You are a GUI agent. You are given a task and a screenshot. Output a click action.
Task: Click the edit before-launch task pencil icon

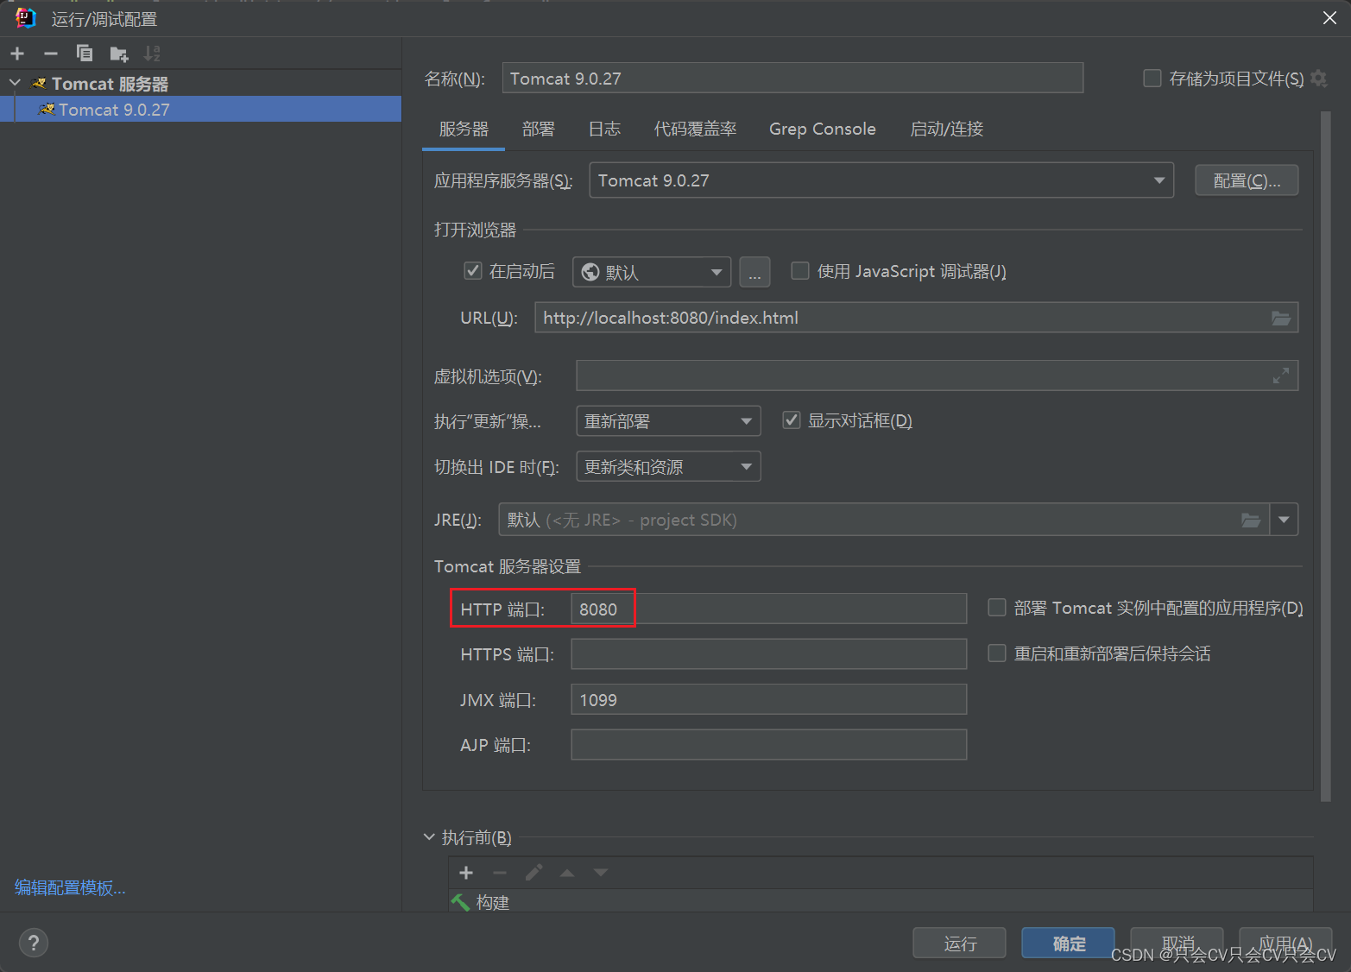[x=533, y=873]
